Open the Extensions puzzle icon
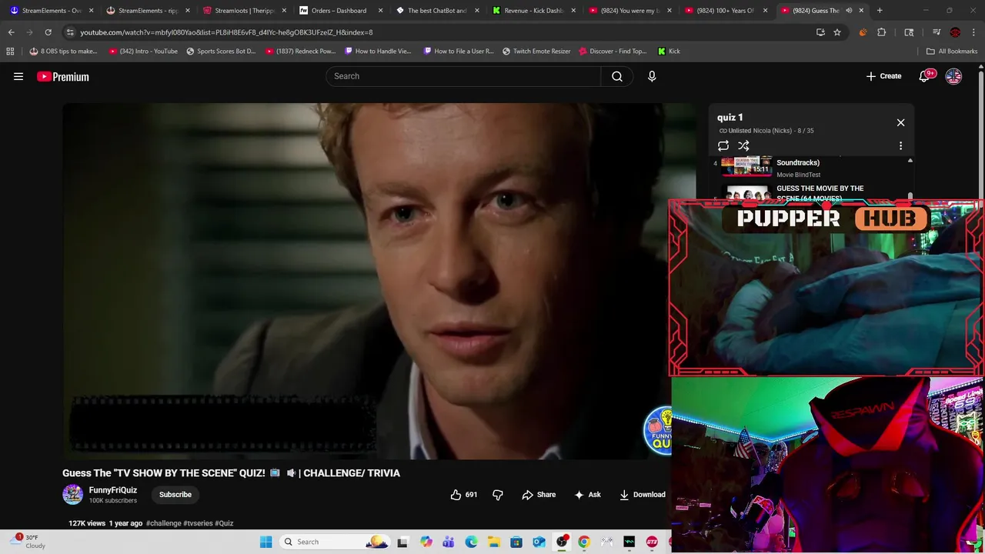 coord(882,32)
